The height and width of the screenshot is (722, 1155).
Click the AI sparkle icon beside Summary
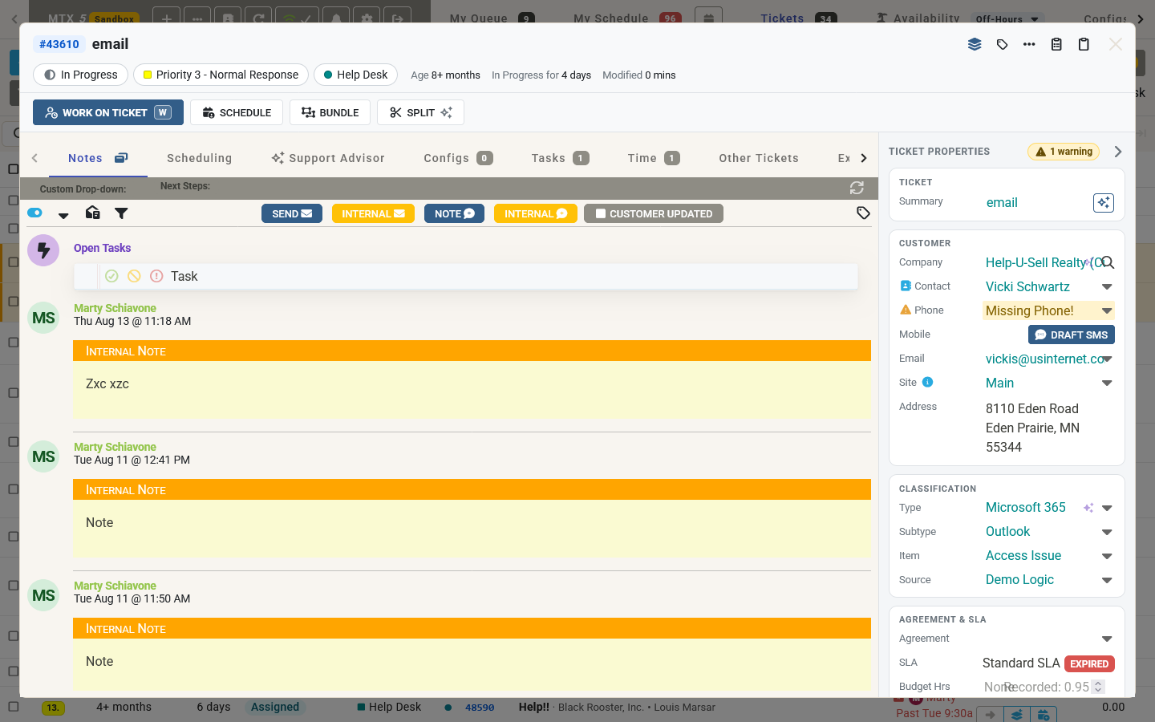(x=1104, y=203)
